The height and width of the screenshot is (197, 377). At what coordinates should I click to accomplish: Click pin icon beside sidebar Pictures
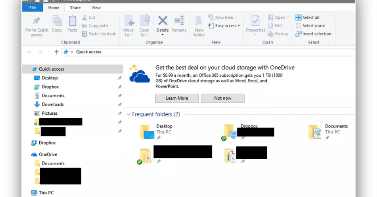120,113
